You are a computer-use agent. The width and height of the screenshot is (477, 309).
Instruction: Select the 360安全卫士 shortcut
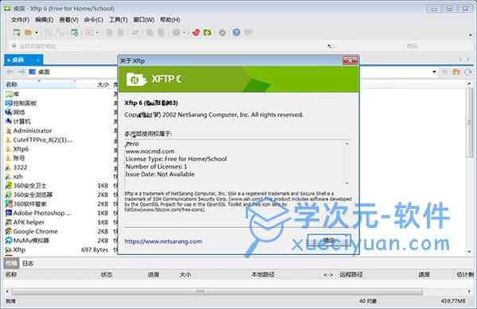26,185
